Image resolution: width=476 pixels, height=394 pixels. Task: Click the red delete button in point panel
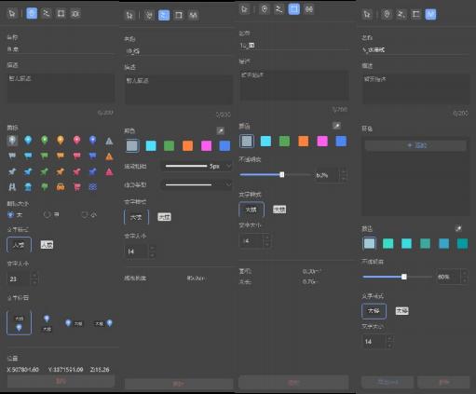(x=61, y=381)
